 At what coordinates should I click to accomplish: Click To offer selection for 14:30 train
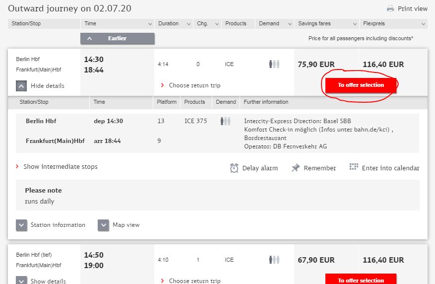point(361,85)
